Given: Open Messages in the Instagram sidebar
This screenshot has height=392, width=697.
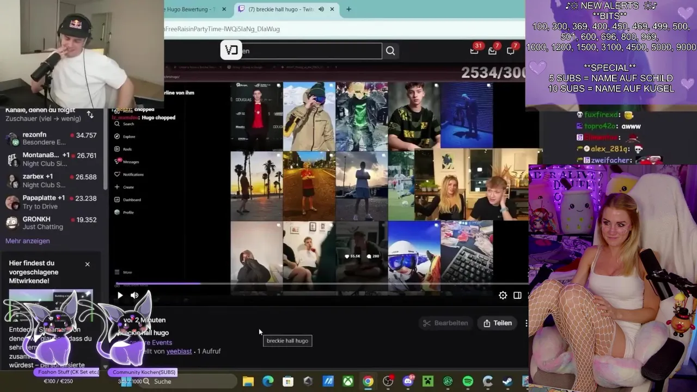Looking at the screenshot, I should coord(127,162).
